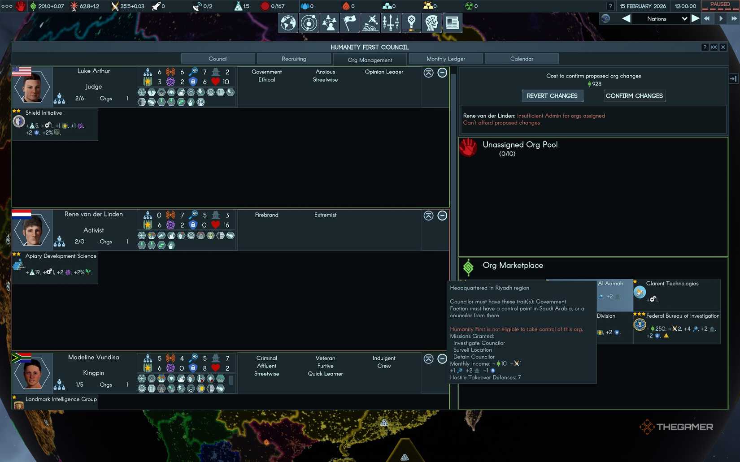This screenshot has width=740, height=462.
Task: Click the scrollbar beside Madeline Vundisa's org icons
Action: coord(232,381)
